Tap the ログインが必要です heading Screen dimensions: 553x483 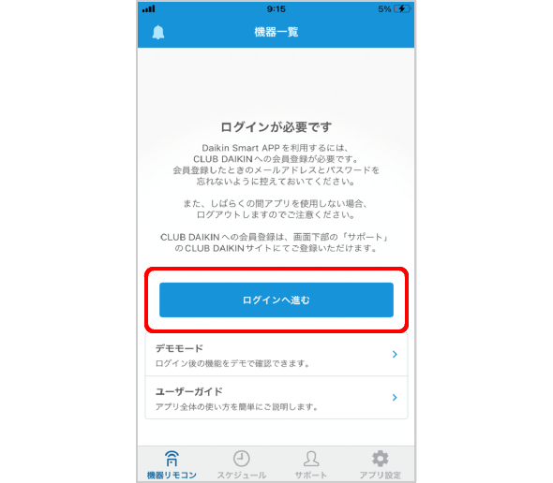click(276, 126)
